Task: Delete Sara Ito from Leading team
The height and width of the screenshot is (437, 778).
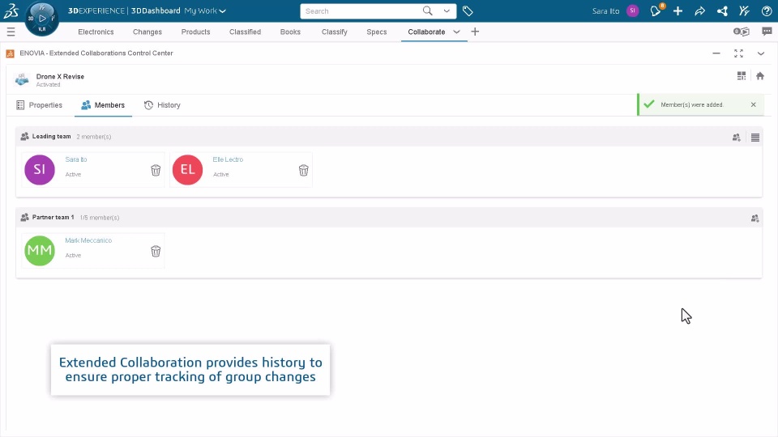Action: click(156, 170)
